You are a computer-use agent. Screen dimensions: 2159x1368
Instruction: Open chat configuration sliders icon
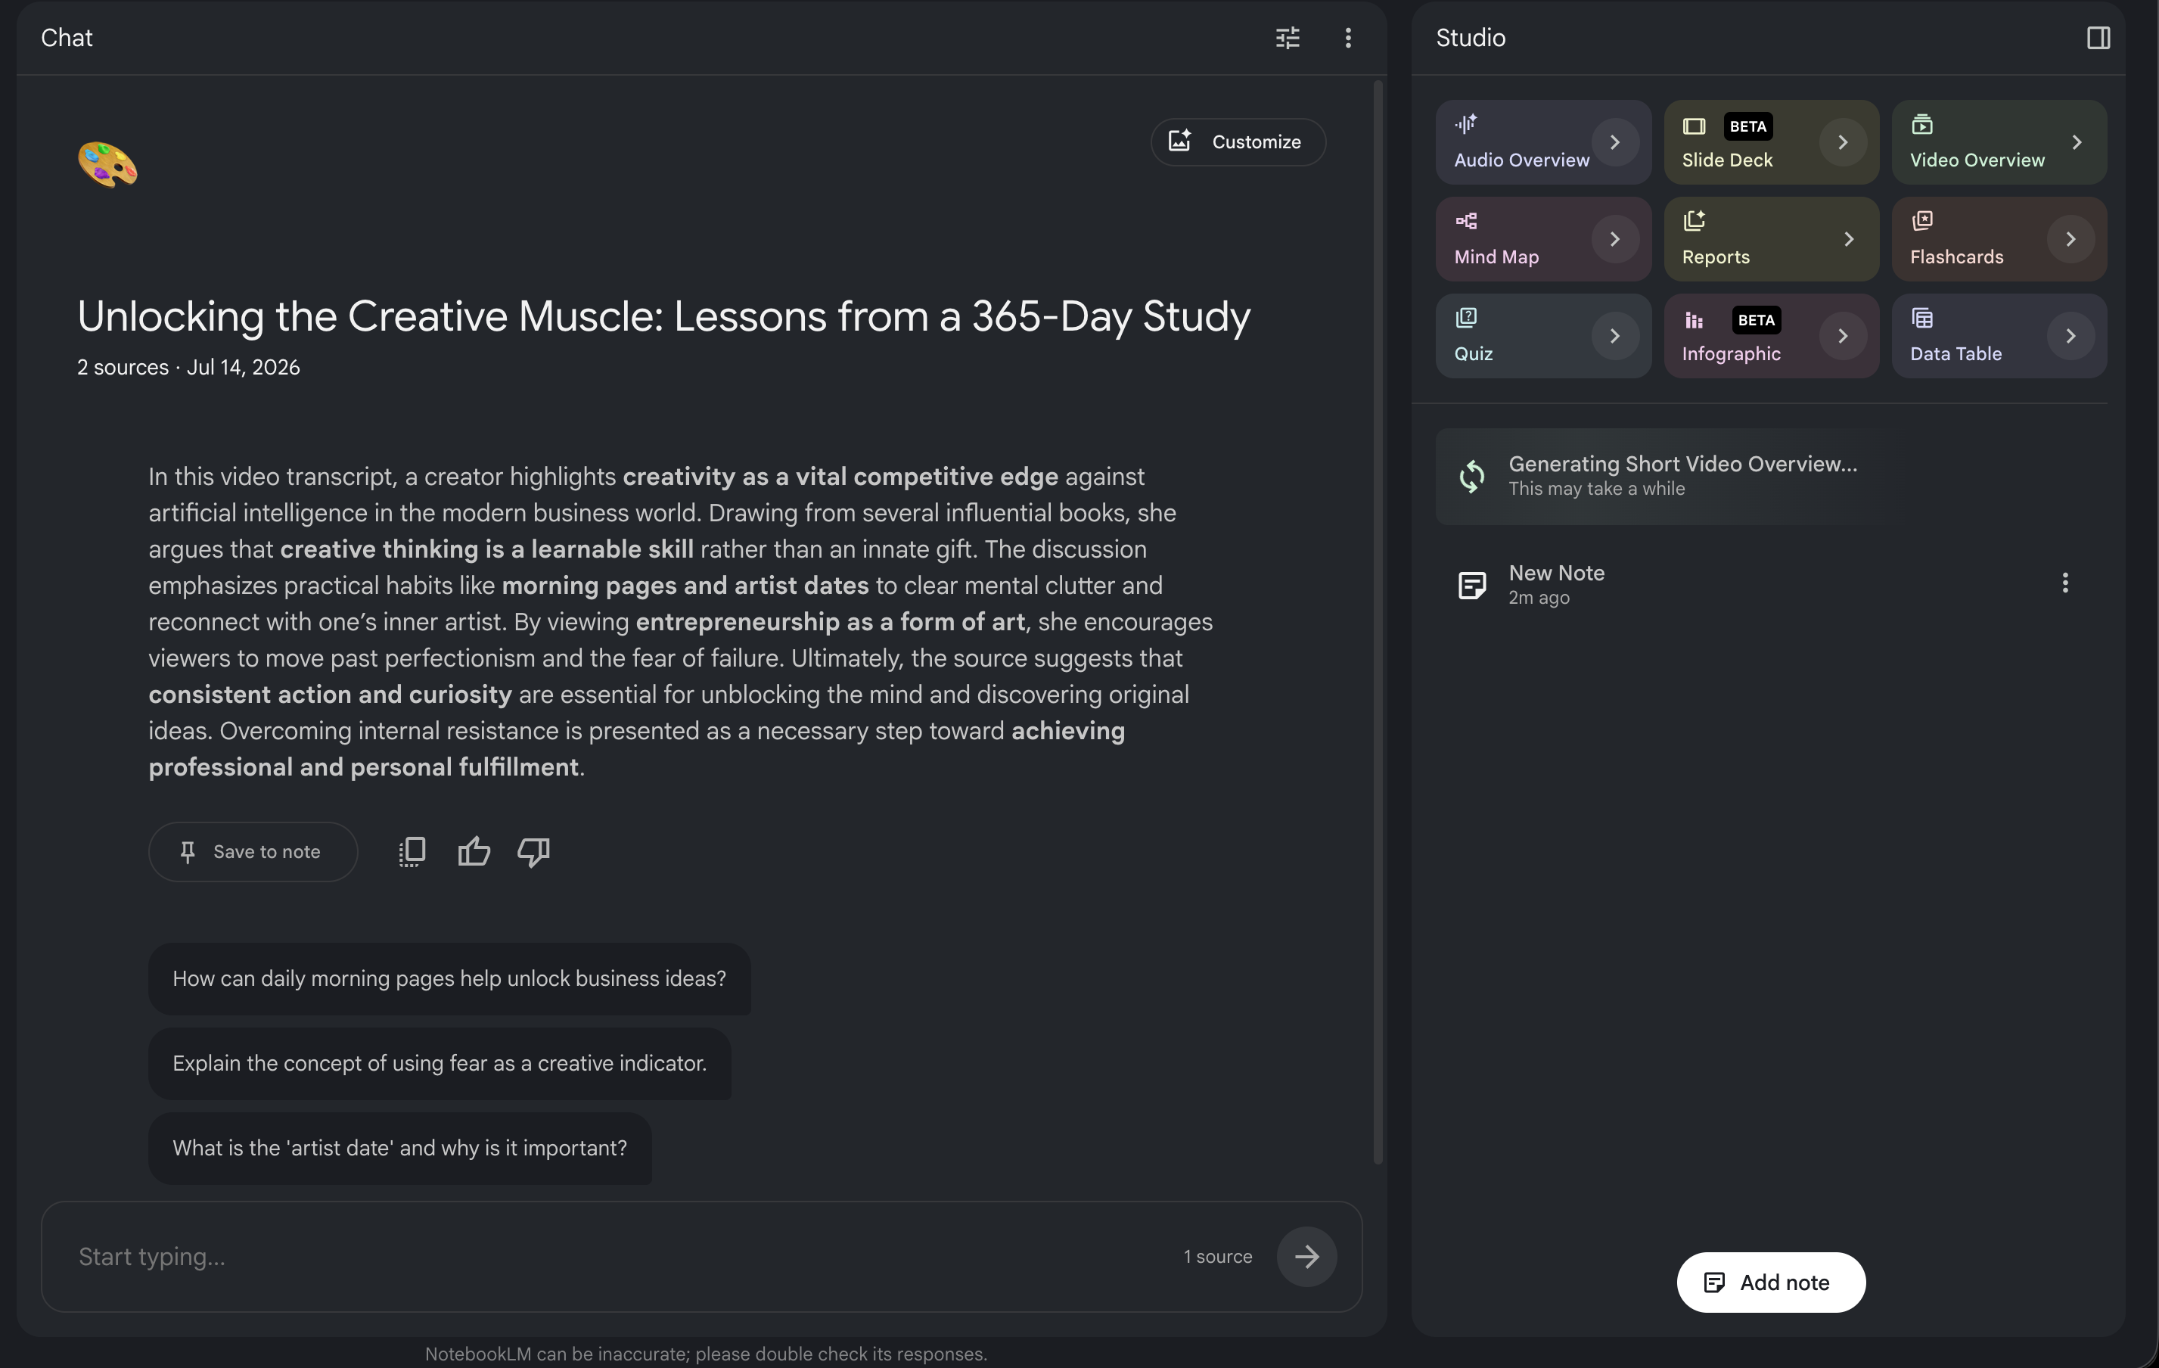pyautogui.click(x=1288, y=38)
